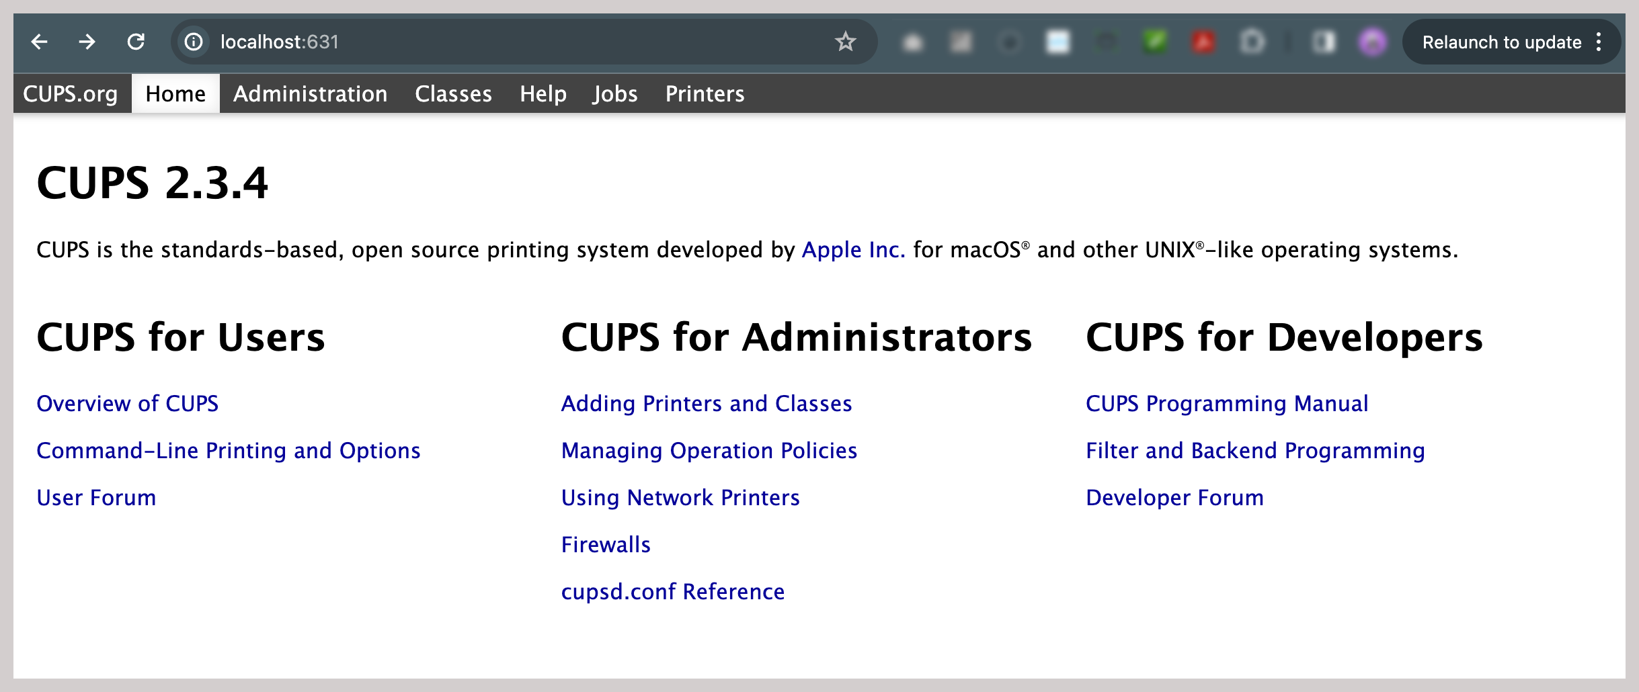Reload the CUPS page
Image resolution: width=1639 pixels, height=692 pixels.
pos(136,42)
